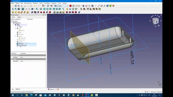173x97 pixels.
Task: Collapse the Вариант 2 document tree
Action: point(12,23)
